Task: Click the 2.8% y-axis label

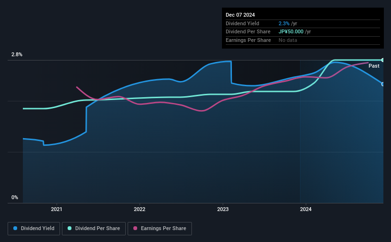Action: tap(17, 55)
